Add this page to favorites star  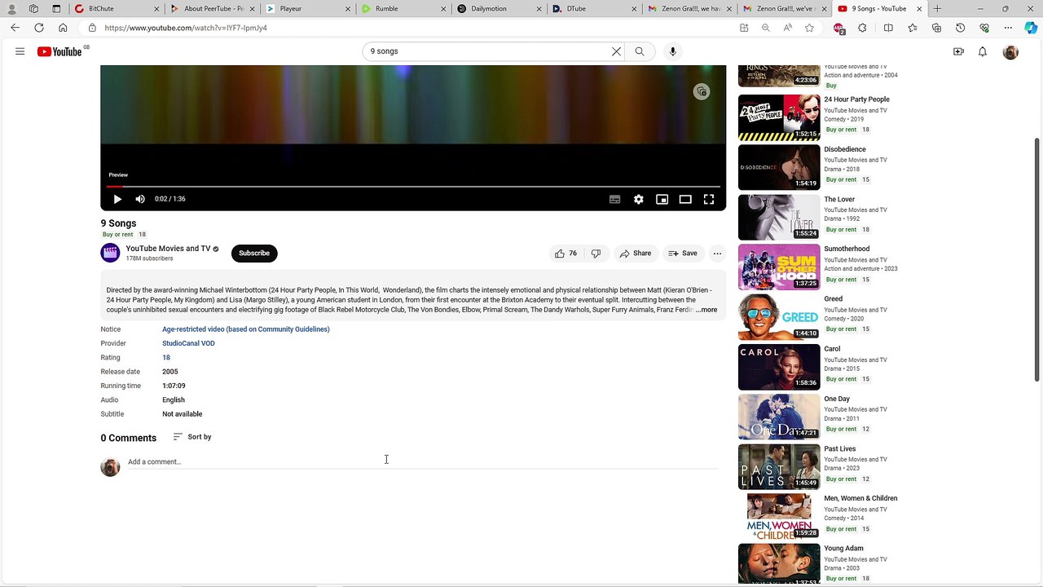[809, 28]
